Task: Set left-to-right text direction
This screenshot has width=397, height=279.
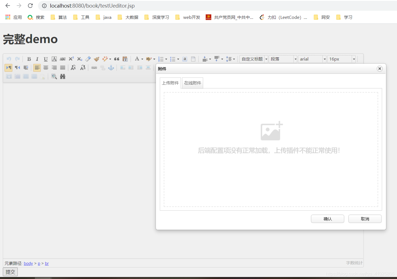Action: click(x=9, y=68)
